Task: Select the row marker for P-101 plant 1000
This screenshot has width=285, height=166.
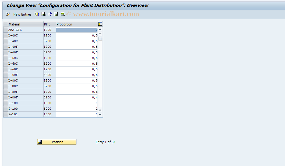Action: click(x=6, y=114)
